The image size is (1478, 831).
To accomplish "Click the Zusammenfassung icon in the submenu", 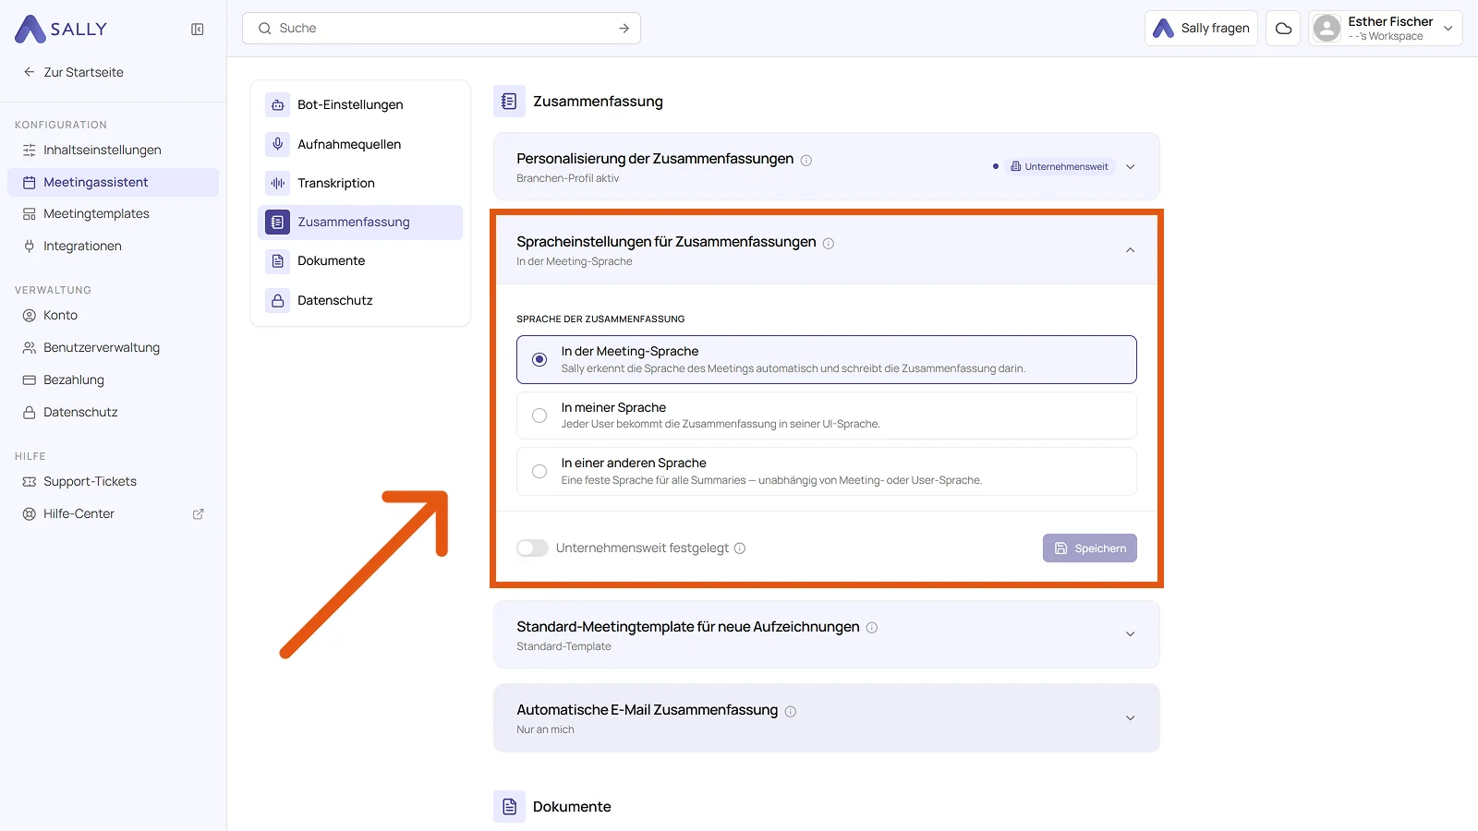I will click(277, 223).
